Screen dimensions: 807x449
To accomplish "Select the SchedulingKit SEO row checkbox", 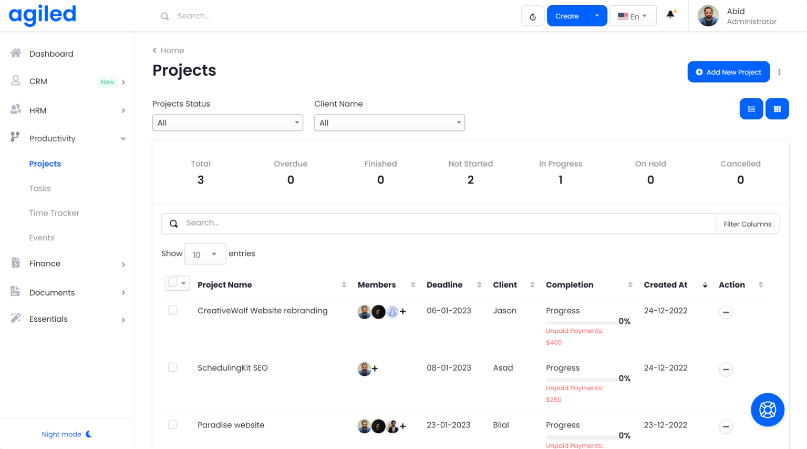I will (x=172, y=368).
